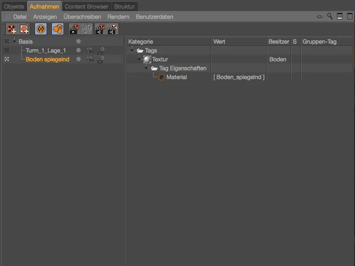Click the render settings icon in the Boden spiegelnd row
355x266 pixels.
(101, 59)
